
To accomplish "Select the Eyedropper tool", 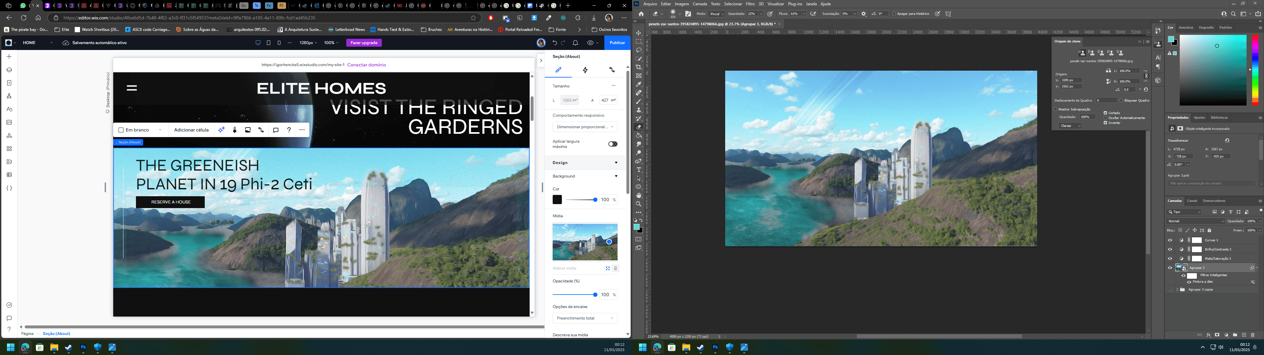I will pos(638,84).
